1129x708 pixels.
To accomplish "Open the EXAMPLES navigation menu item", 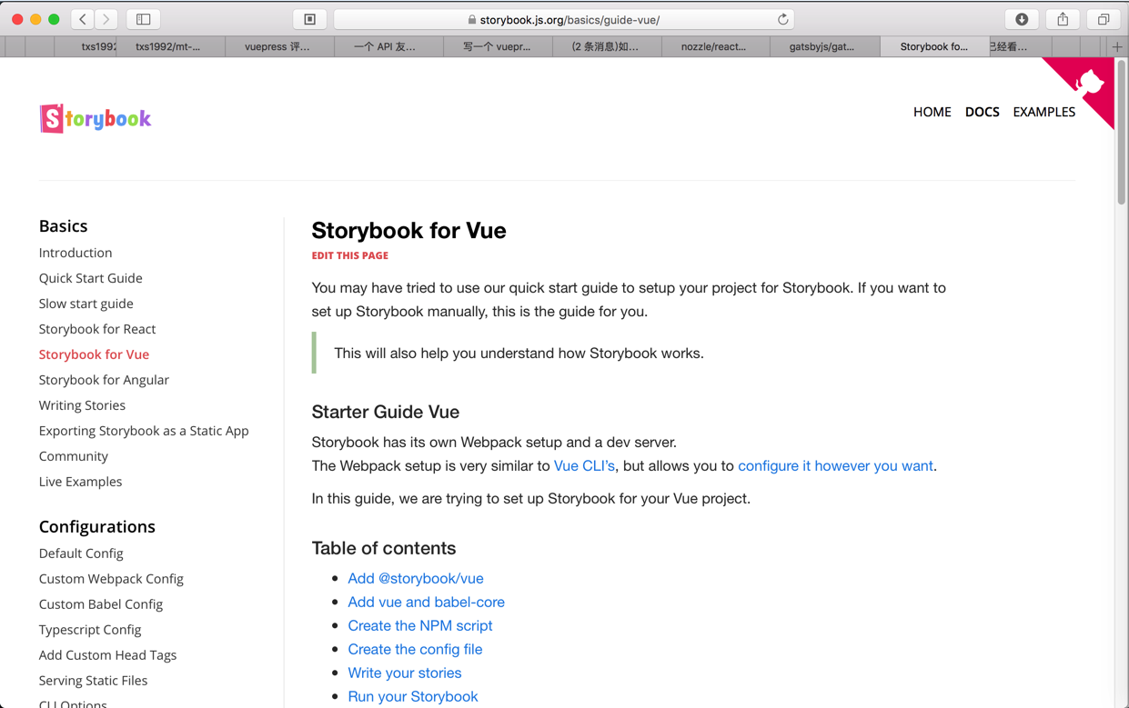I will click(x=1043, y=112).
